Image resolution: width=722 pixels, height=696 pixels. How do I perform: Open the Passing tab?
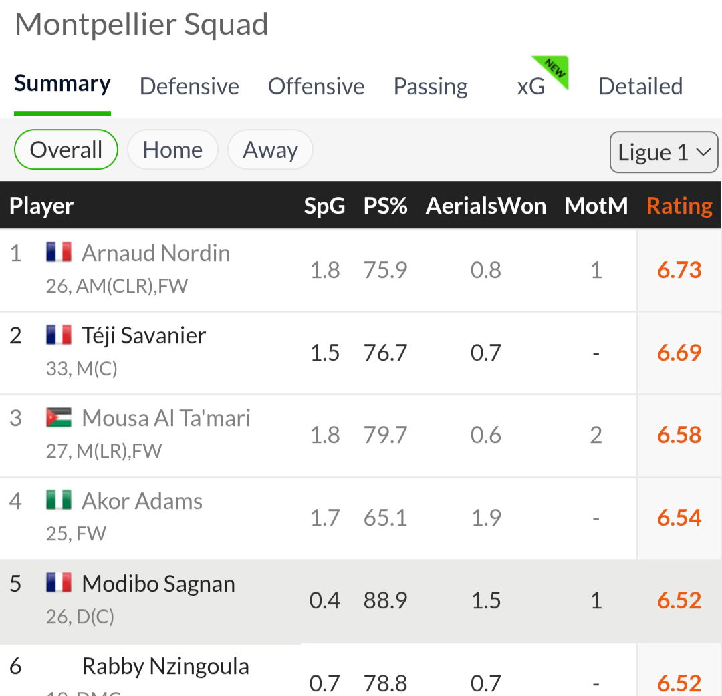pyautogui.click(x=431, y=86)
